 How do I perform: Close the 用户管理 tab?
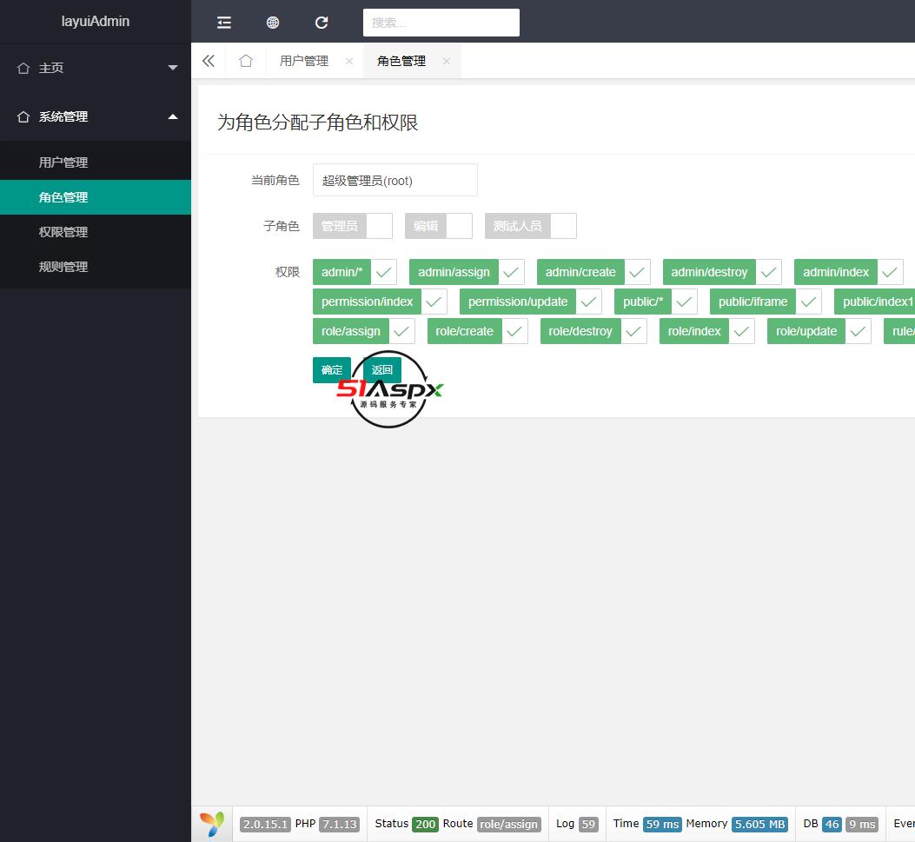(x=349, y=61)
